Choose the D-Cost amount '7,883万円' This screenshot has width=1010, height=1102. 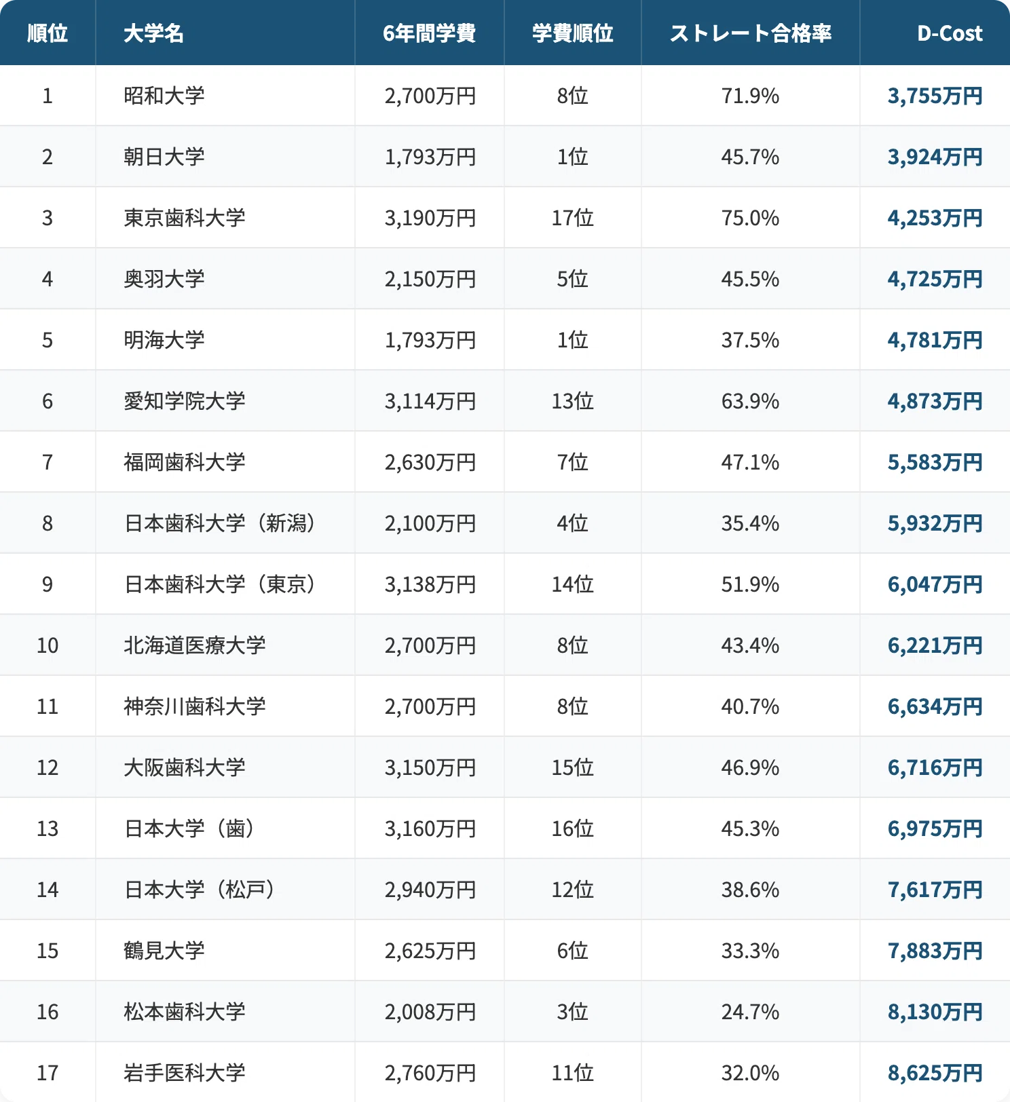click(935, 951)
